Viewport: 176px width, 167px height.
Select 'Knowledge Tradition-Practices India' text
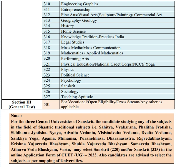(x=92, y=37)
